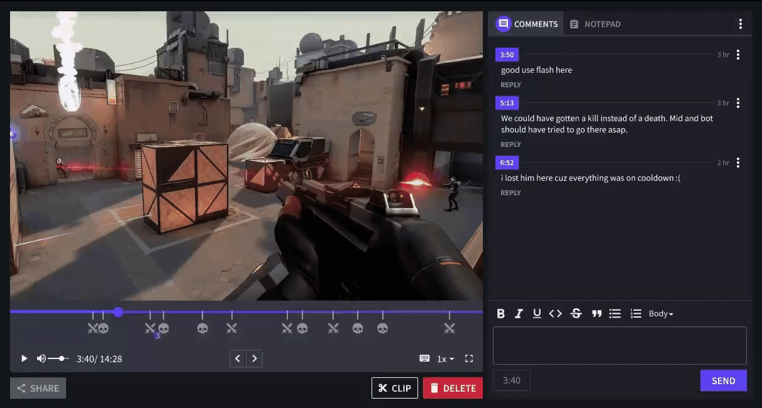This screenshot has height=408, width=762.
Task: Open the 1x playback speed dropdown
Action: point(446,358)
